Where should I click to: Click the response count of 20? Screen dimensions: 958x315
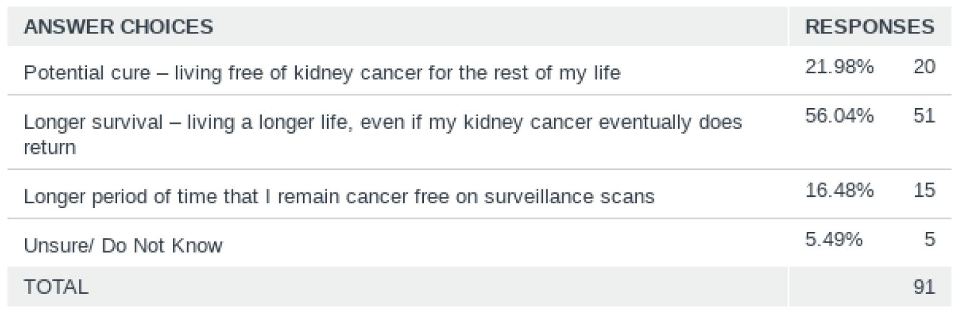(924, 68)
